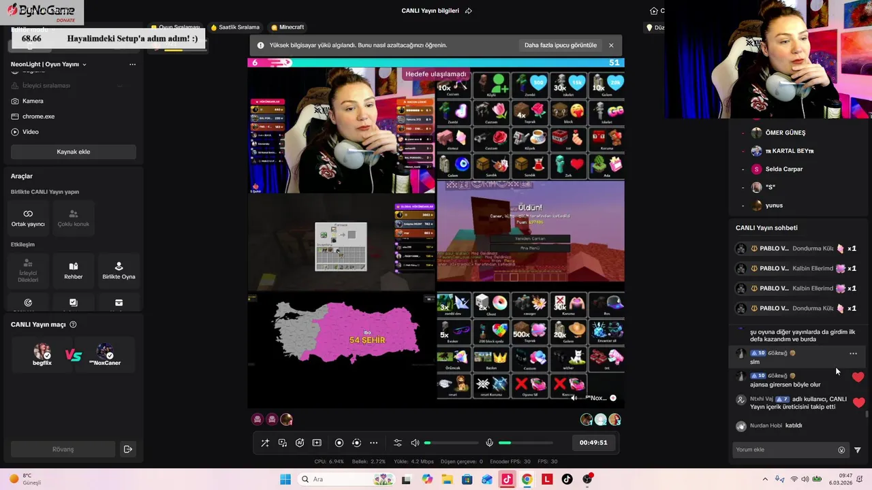872x490 pixels.
Task: Open scene options three-dot menu
Action: tap(132, 64)
